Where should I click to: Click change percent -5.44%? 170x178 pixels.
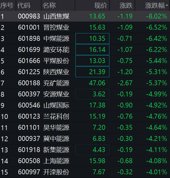coord(157,61)
